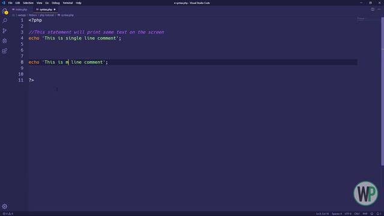Screen dimensions: 384x216
Task: Click the word comment on line 8
Action: (x=94, y=62)
